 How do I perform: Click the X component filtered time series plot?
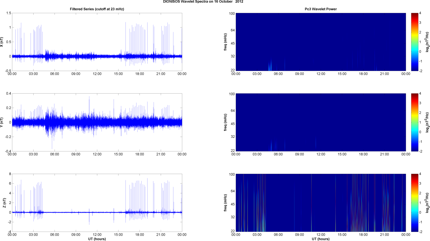pos(97,42)
